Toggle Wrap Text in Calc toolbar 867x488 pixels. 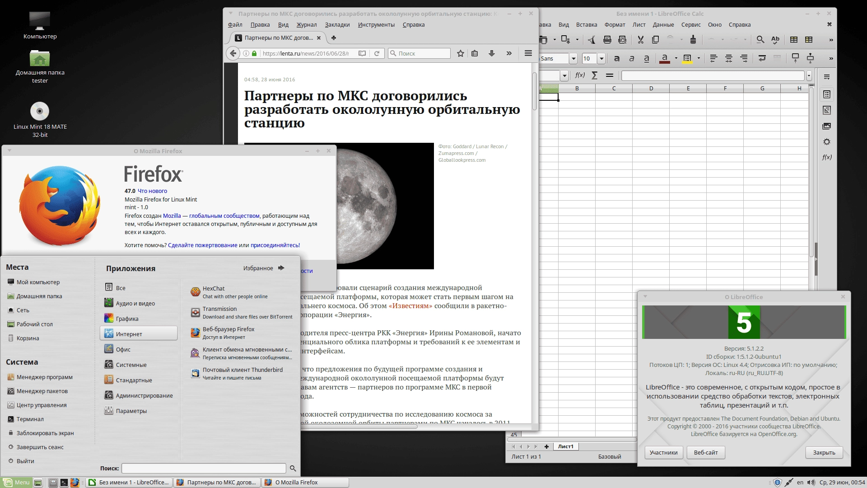click(x=762, y=58)
